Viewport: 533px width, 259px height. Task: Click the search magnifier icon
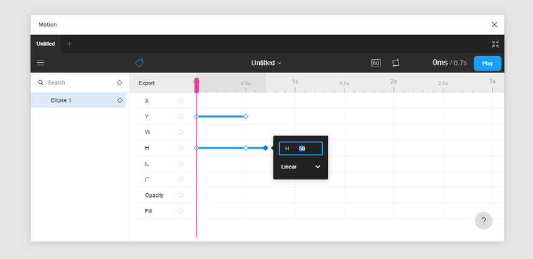(41, 83)
